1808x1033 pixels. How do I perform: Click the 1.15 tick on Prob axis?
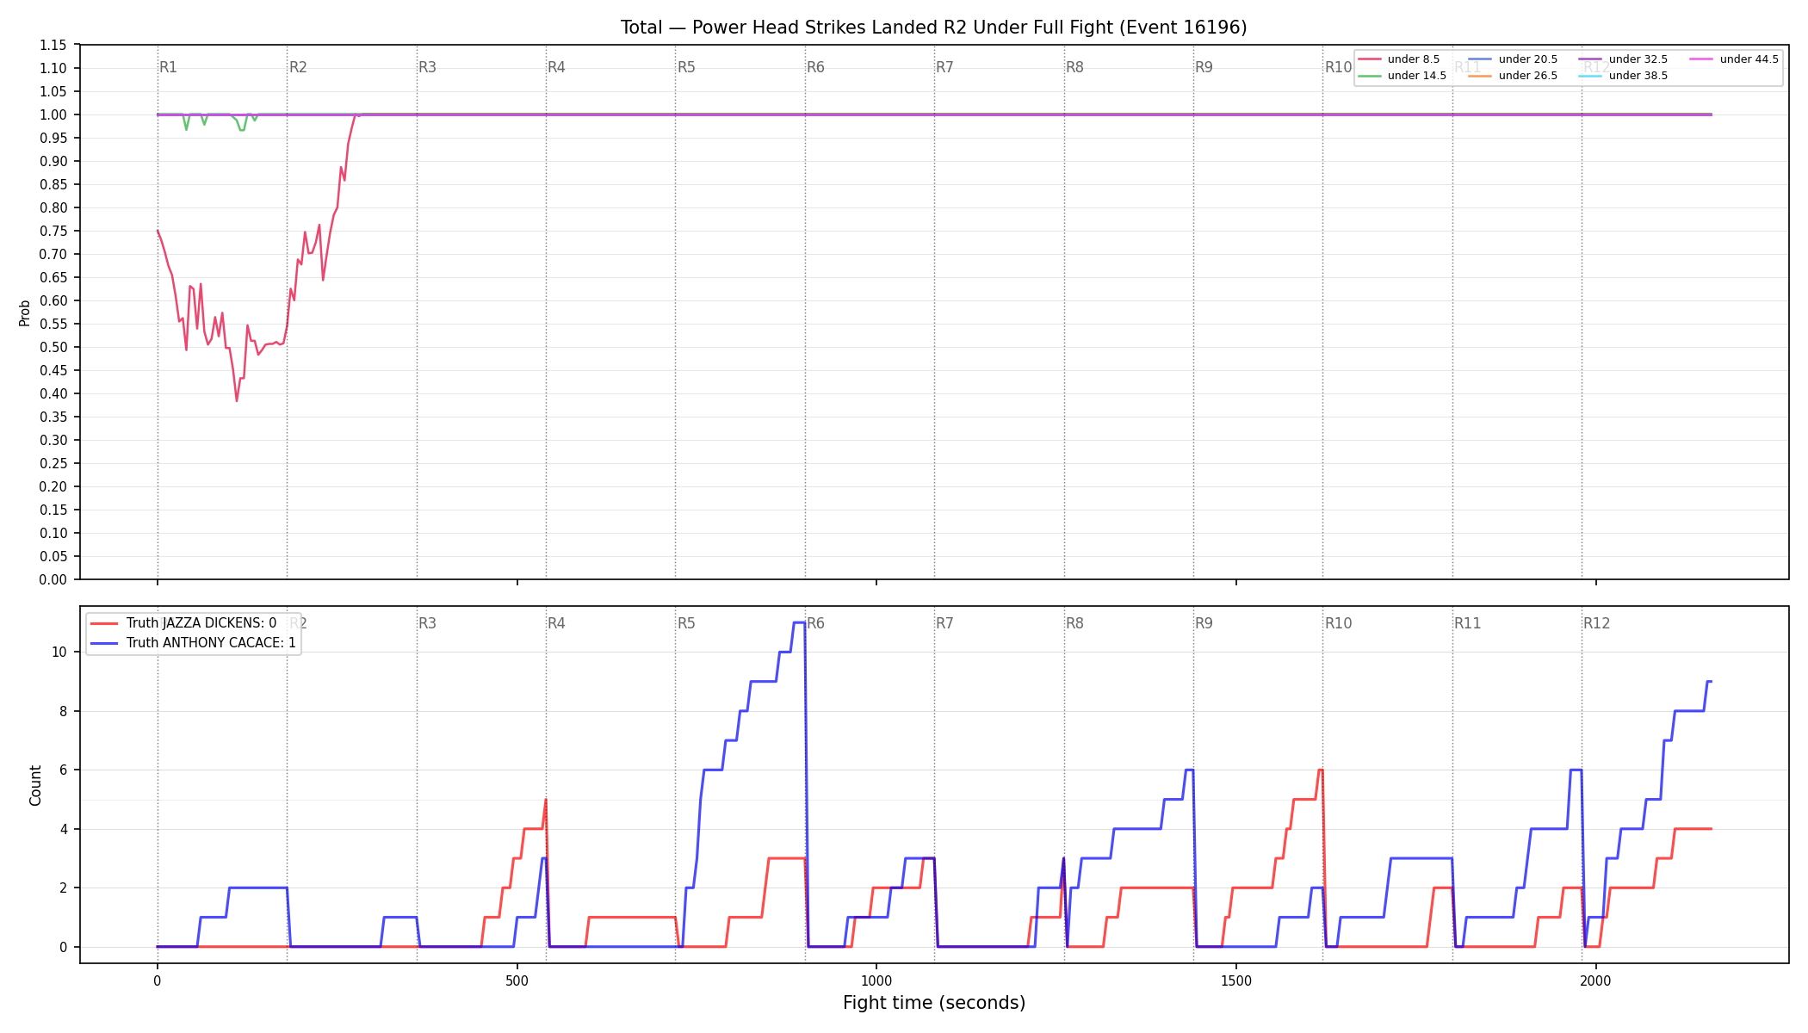[53, 45]
